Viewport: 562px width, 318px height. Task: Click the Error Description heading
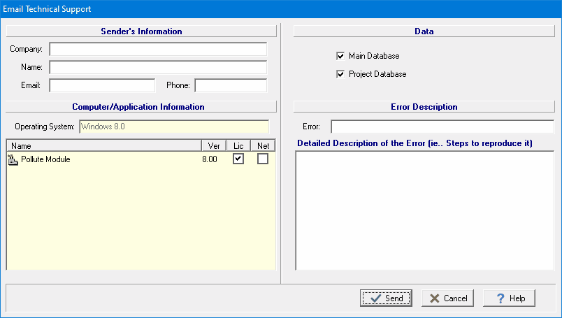[424, 107]
